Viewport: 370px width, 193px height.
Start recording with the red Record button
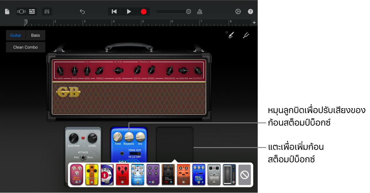pos(144,12)
